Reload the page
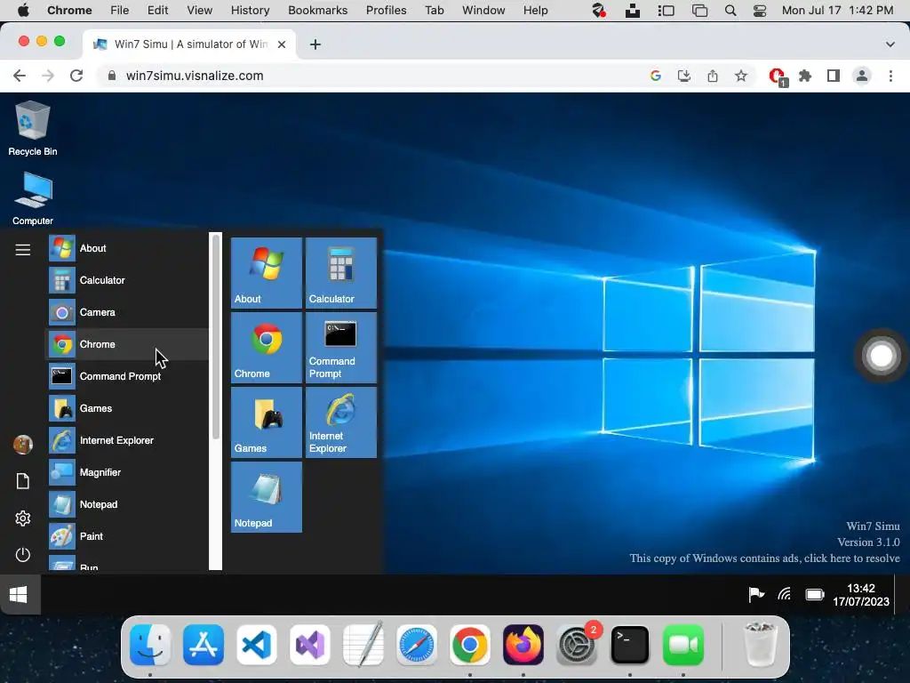This screenshot has height=683, width=910. click(76, 76)
